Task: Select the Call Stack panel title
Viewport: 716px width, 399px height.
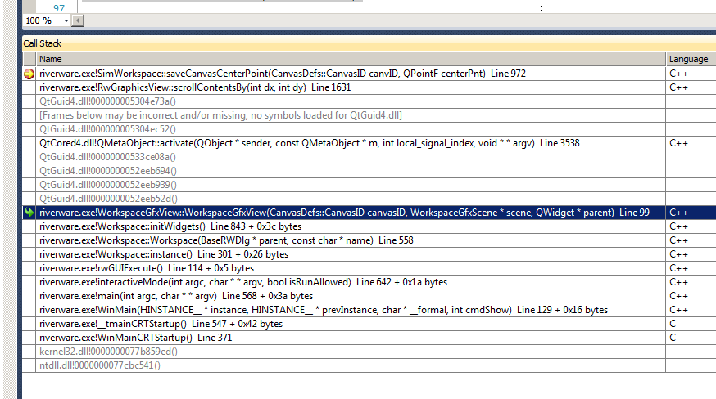Action: pos(42,43)
